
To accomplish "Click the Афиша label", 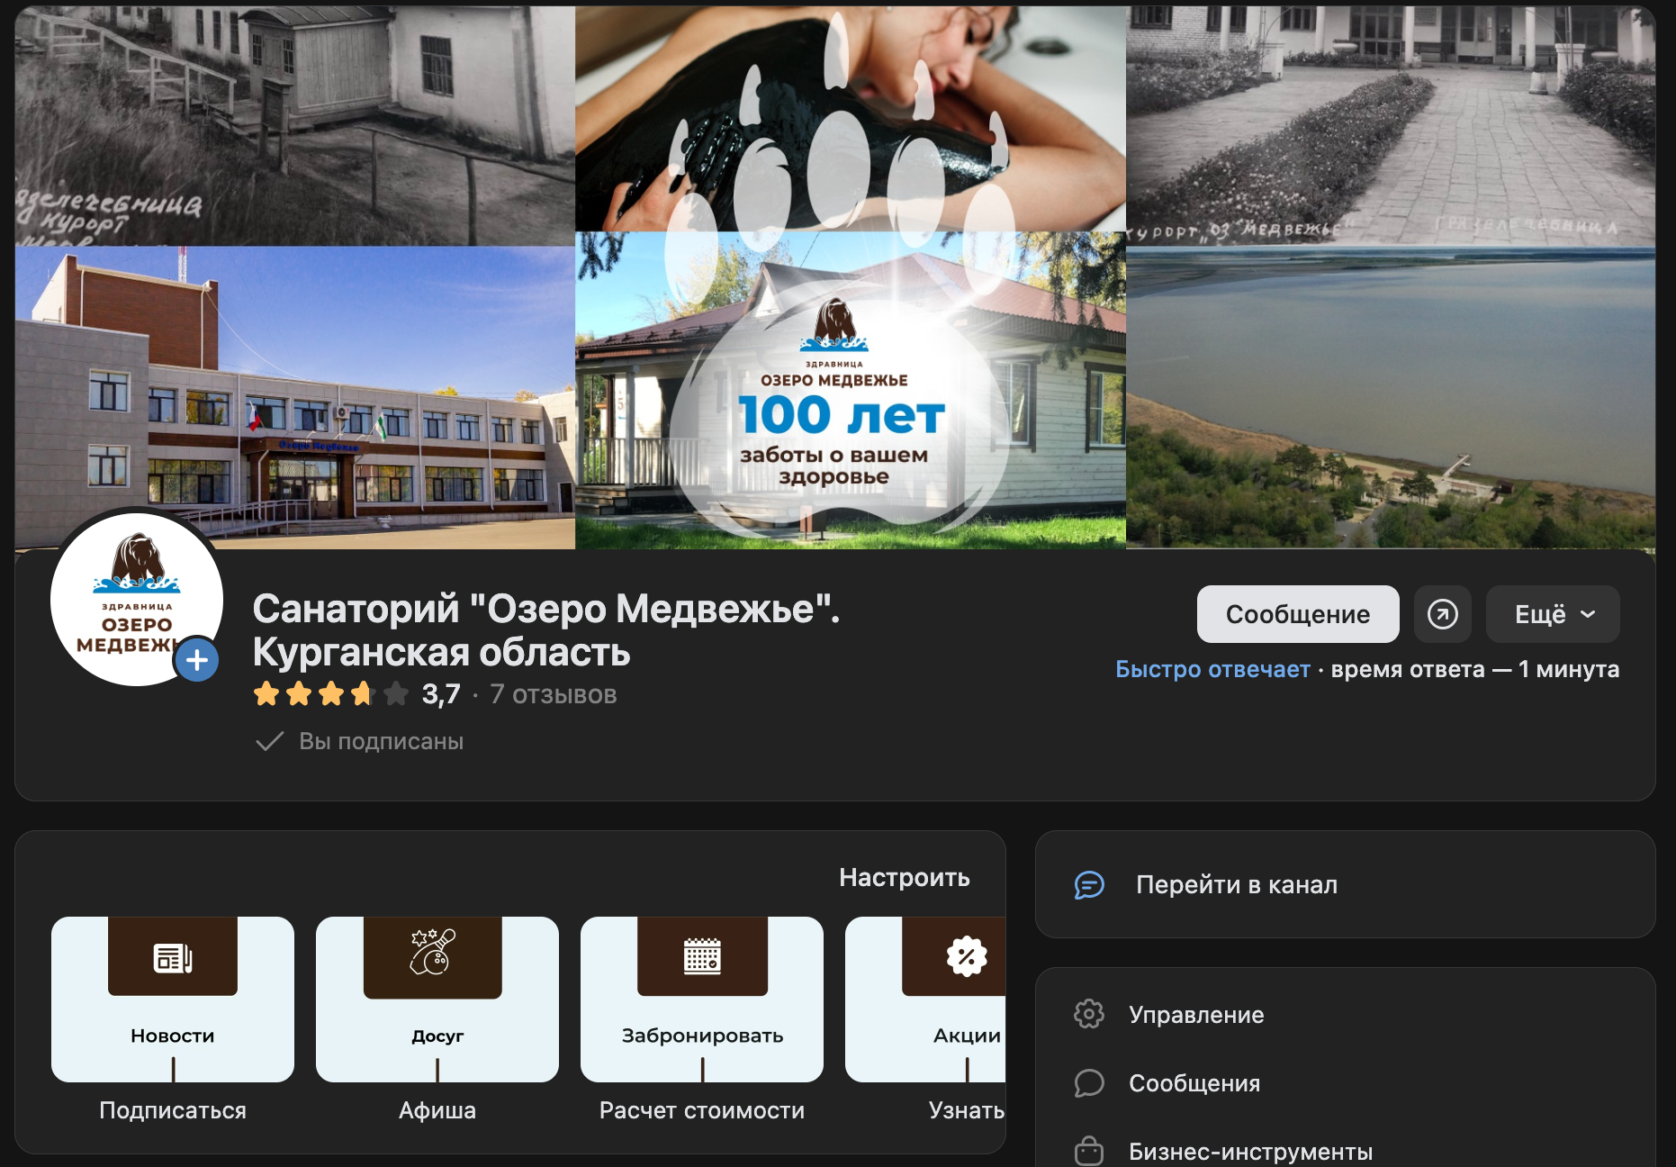I will click(x=437, y=1110).
